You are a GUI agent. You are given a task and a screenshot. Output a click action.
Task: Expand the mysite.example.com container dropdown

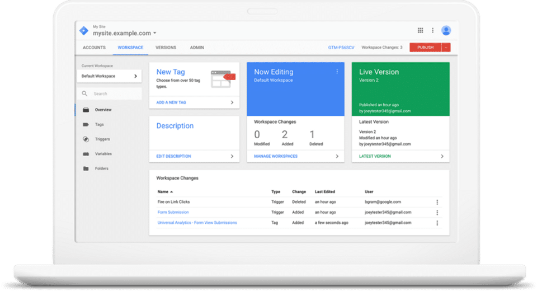(x=155, y=33)
